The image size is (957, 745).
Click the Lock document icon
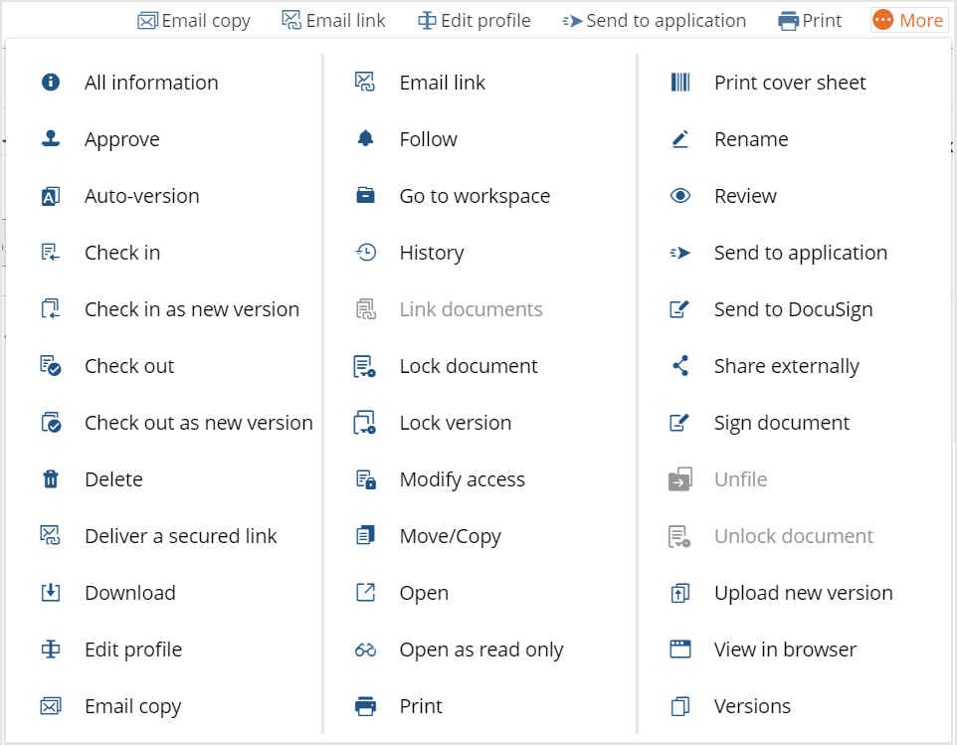[365, 365]
